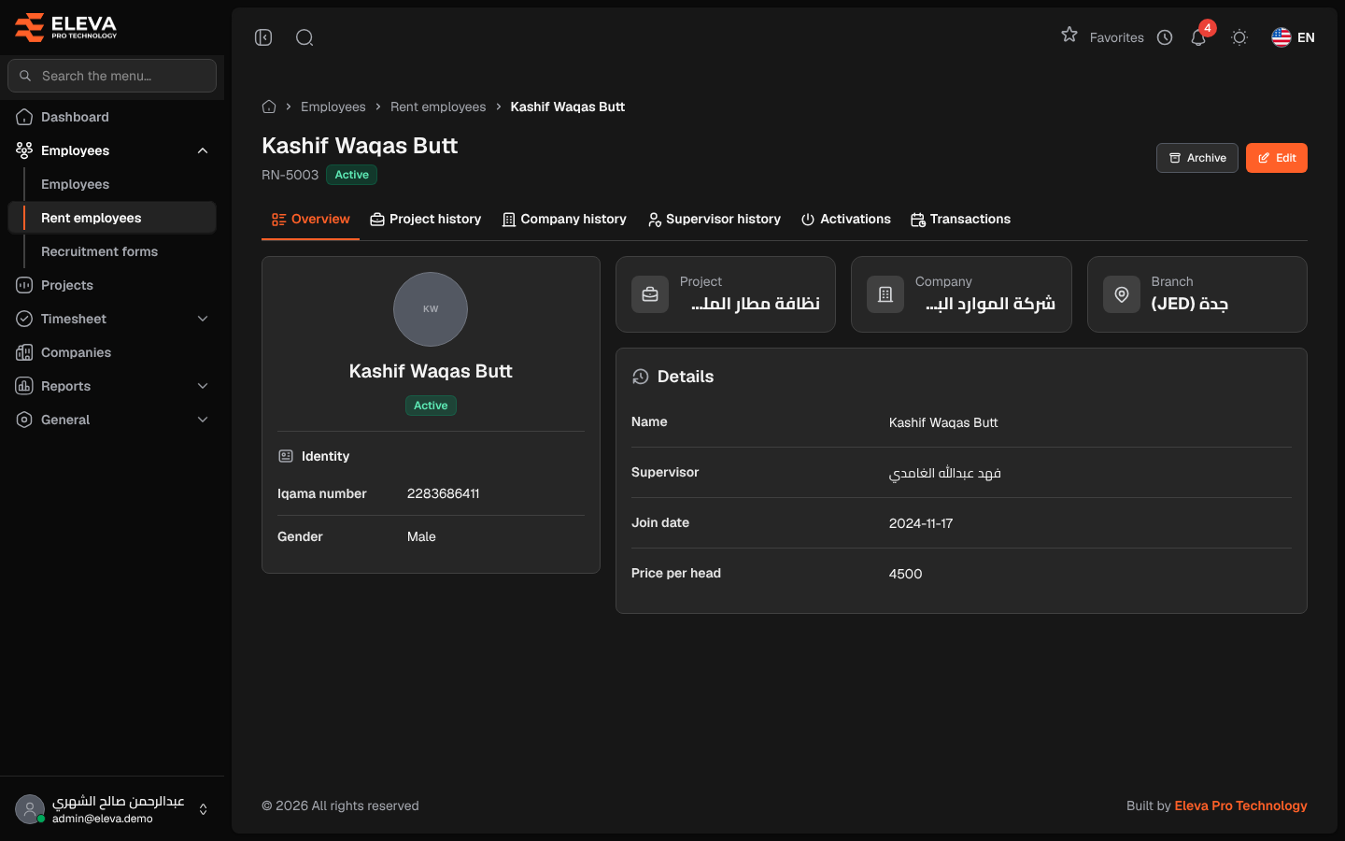Open notifications bell icon
1345x841 pixels.
point(1198,37)
